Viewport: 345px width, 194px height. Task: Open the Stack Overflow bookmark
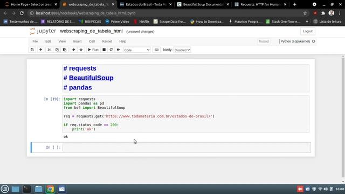pyautogui.click(x=283, y=22)
